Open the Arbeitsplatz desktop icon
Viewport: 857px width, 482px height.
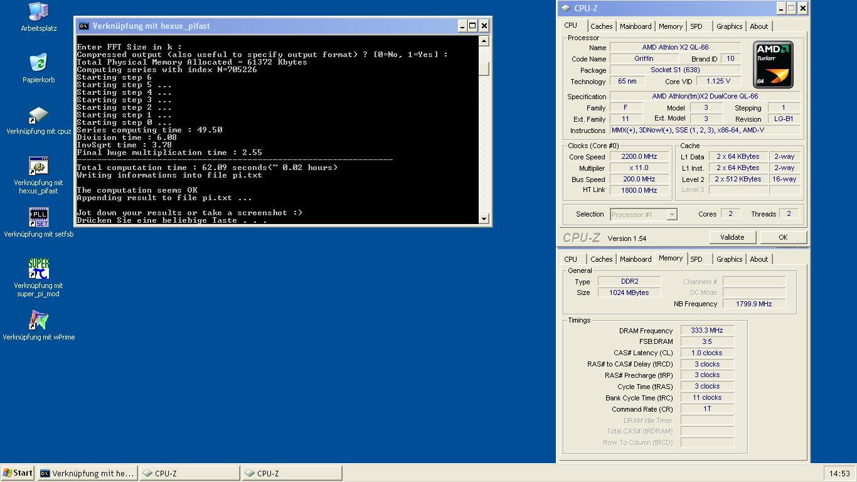[38, 11]
